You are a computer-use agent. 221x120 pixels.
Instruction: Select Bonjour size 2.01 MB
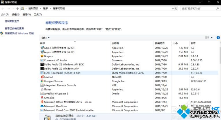[183, 56]
